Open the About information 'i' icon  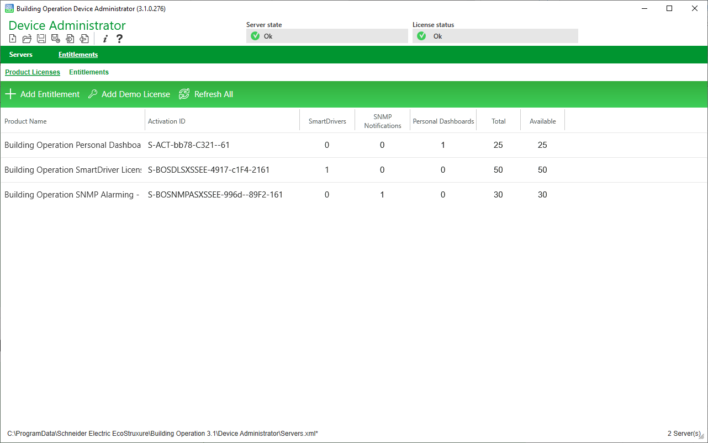point(105,39)
